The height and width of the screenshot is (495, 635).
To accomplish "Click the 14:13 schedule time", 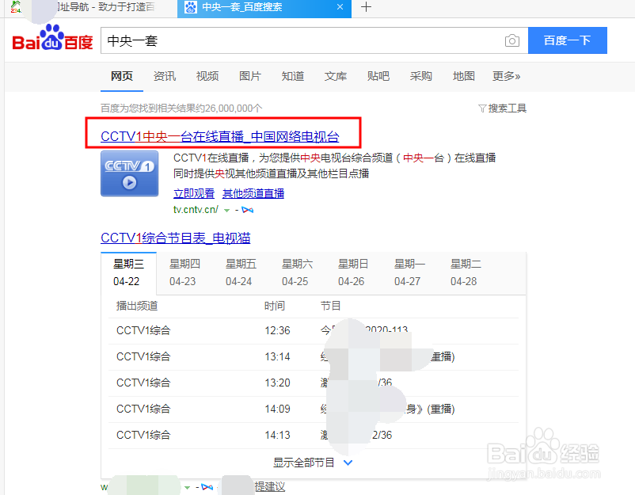I will [x=277, y=435].
